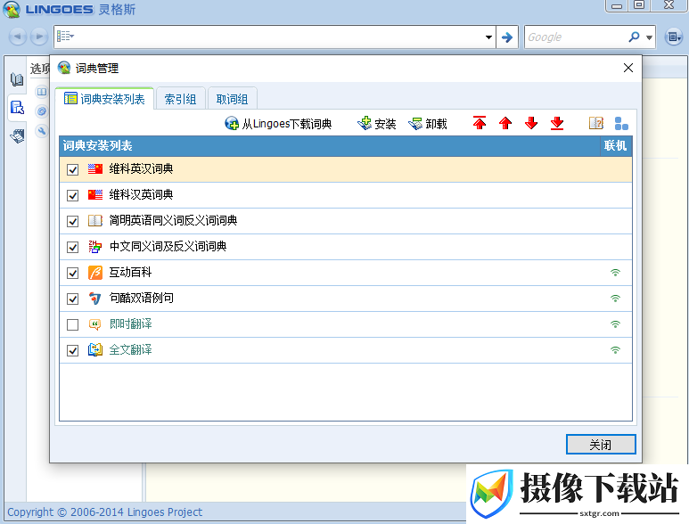The image size is (689, 524).
Task: Click the 词典安装列表 column header
Action: point(330,146)
